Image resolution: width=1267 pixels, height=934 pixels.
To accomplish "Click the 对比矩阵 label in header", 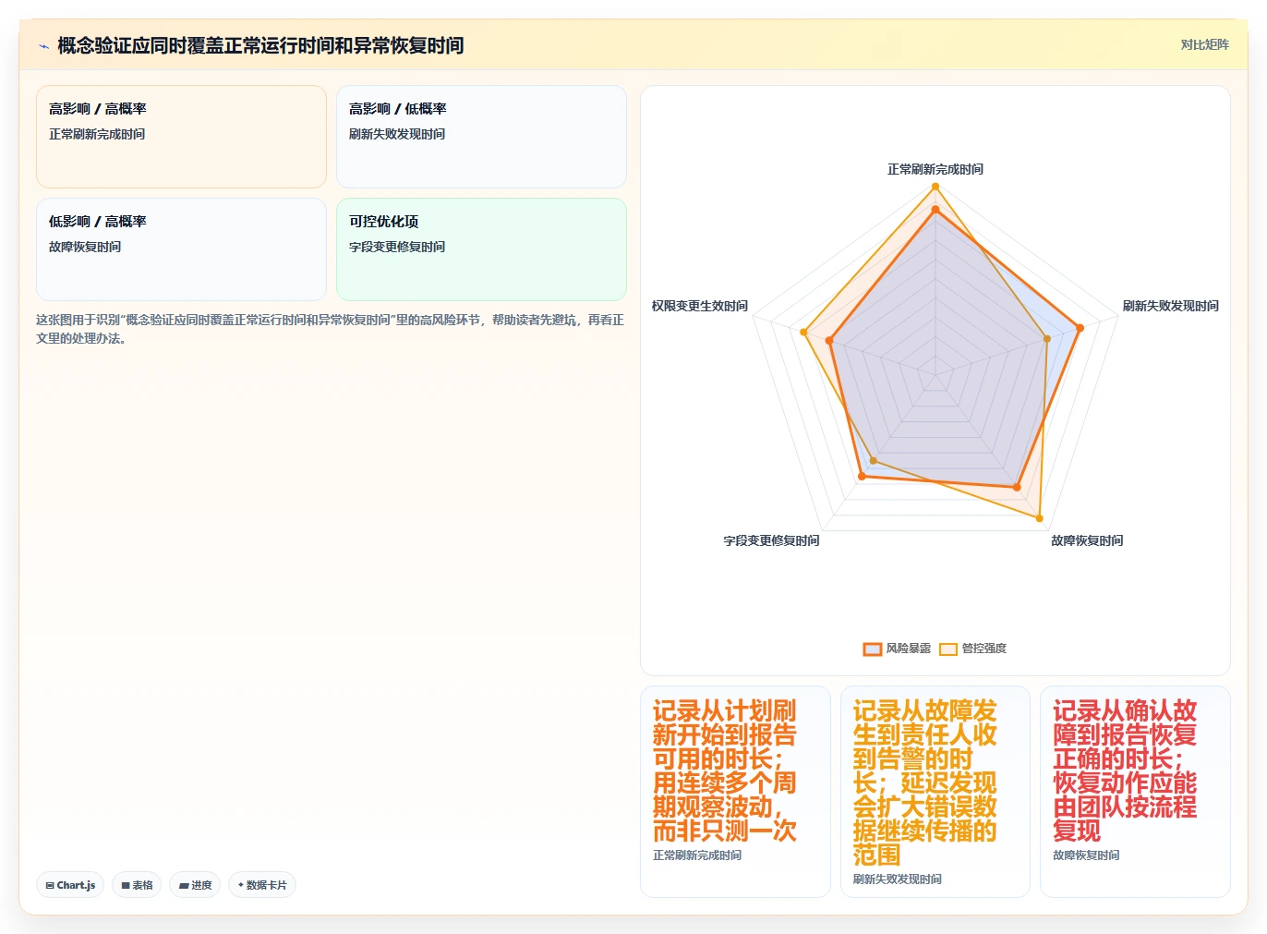I will (1204, 44).
